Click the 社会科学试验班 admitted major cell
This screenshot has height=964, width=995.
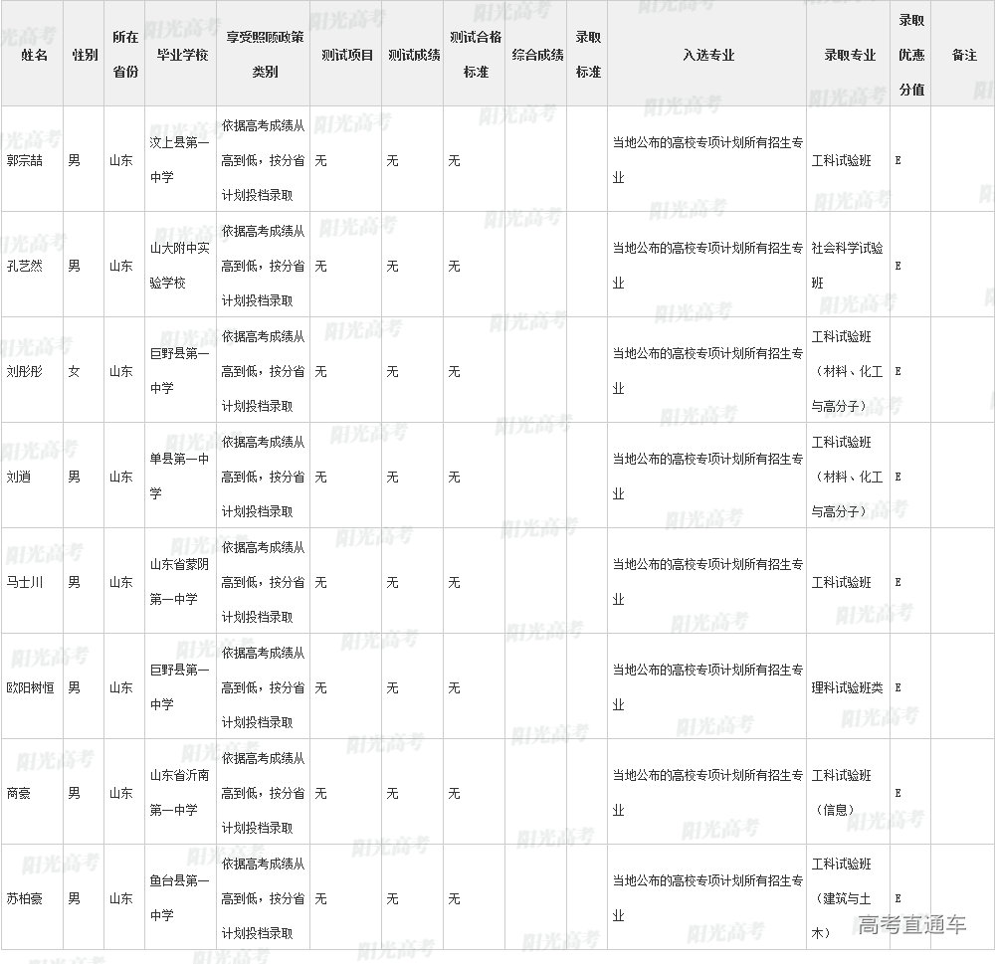(x=847, y=266)
